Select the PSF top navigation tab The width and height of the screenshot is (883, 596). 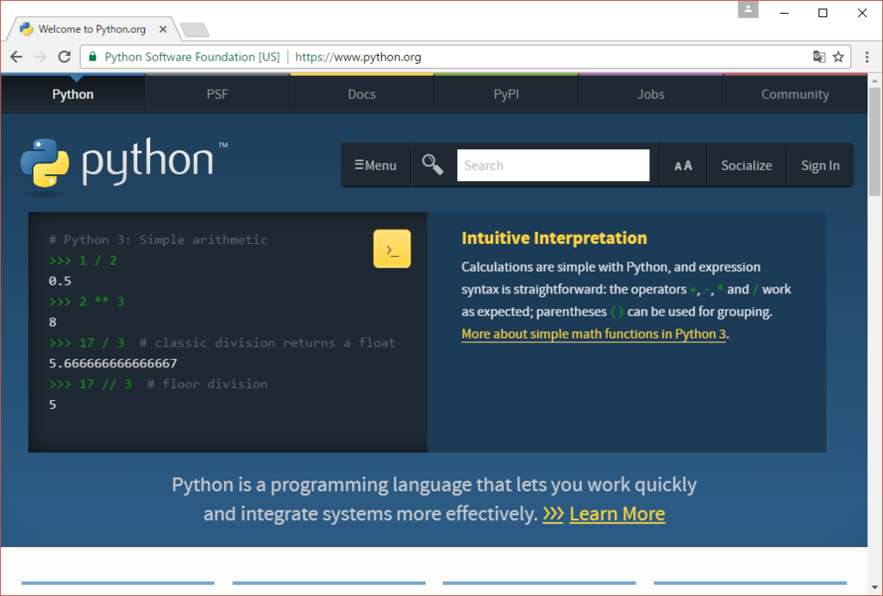[x=217, y=94]
